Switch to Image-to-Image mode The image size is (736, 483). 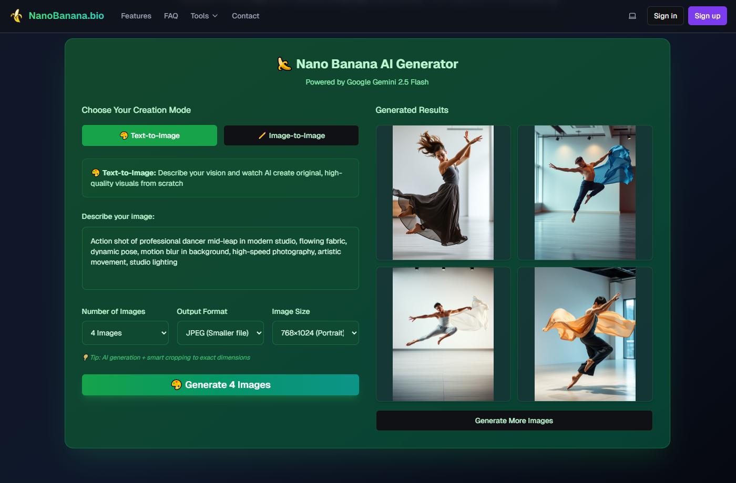point(291,135)
